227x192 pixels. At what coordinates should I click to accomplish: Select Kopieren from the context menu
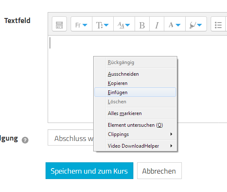(x=135, y=83)
